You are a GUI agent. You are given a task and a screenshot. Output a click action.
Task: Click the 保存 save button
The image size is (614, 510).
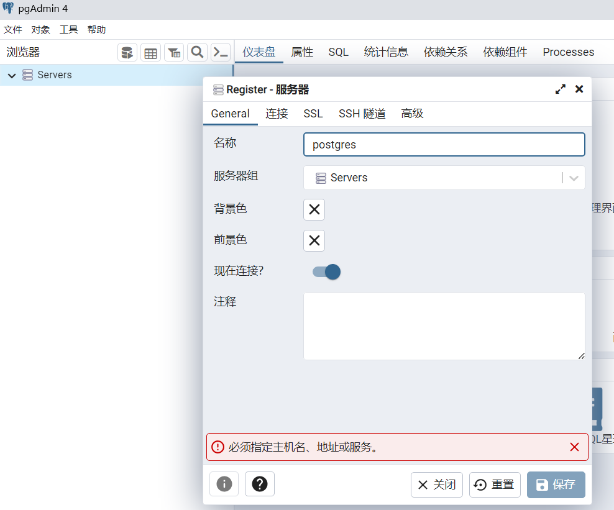(556, 485)
